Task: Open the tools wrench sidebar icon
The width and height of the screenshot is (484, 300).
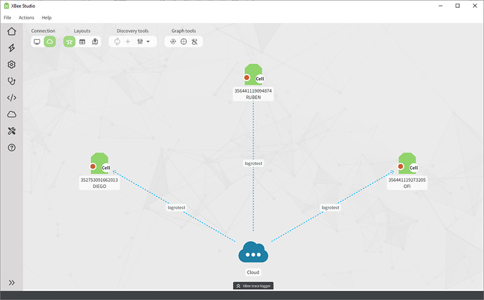Action: tap(11, 131)
